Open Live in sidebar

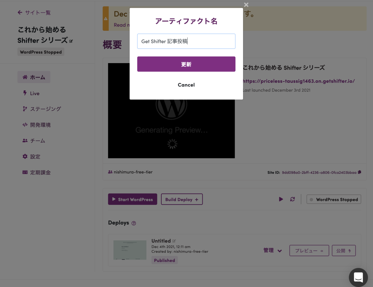click(x=31, y=93)
